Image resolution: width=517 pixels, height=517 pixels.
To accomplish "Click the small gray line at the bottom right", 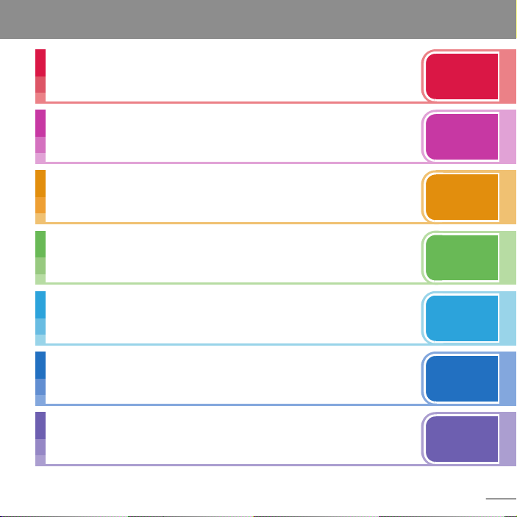I will click(501, 499).
